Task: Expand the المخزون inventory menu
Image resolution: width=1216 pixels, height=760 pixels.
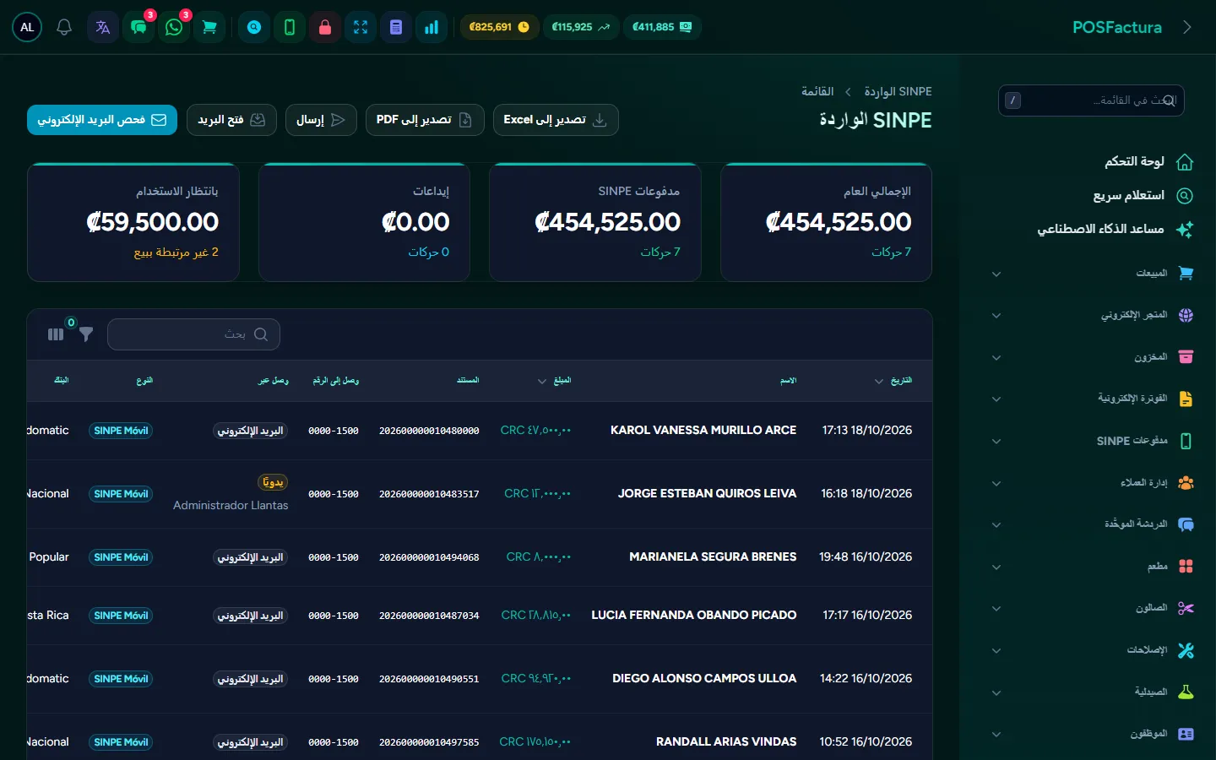Action: pos(1093,357)
